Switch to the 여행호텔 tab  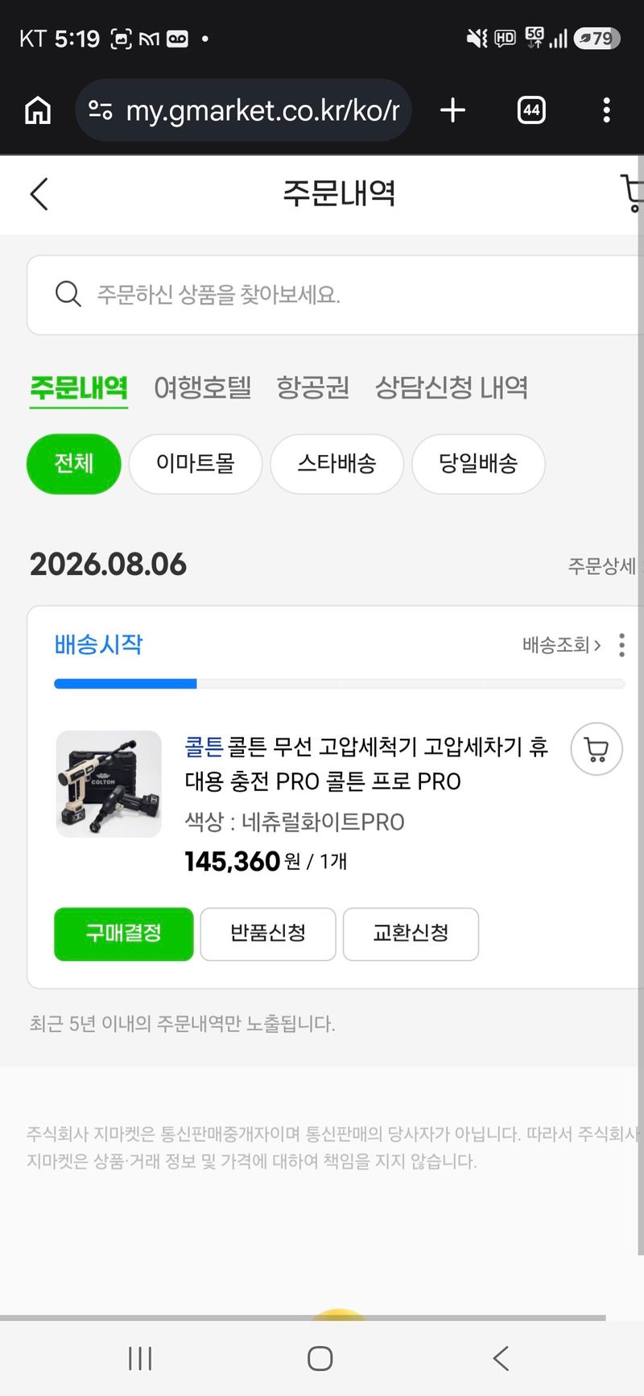(203, 387)
